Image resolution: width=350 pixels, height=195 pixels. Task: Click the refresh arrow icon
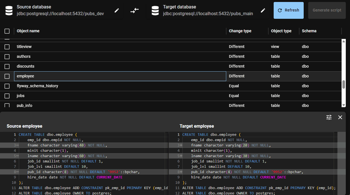pos(279,10)
